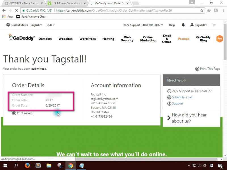This screenshot has width=227, height=170.
Task: Click the volume speaker tray icon
Action: (x=199, y=166)
